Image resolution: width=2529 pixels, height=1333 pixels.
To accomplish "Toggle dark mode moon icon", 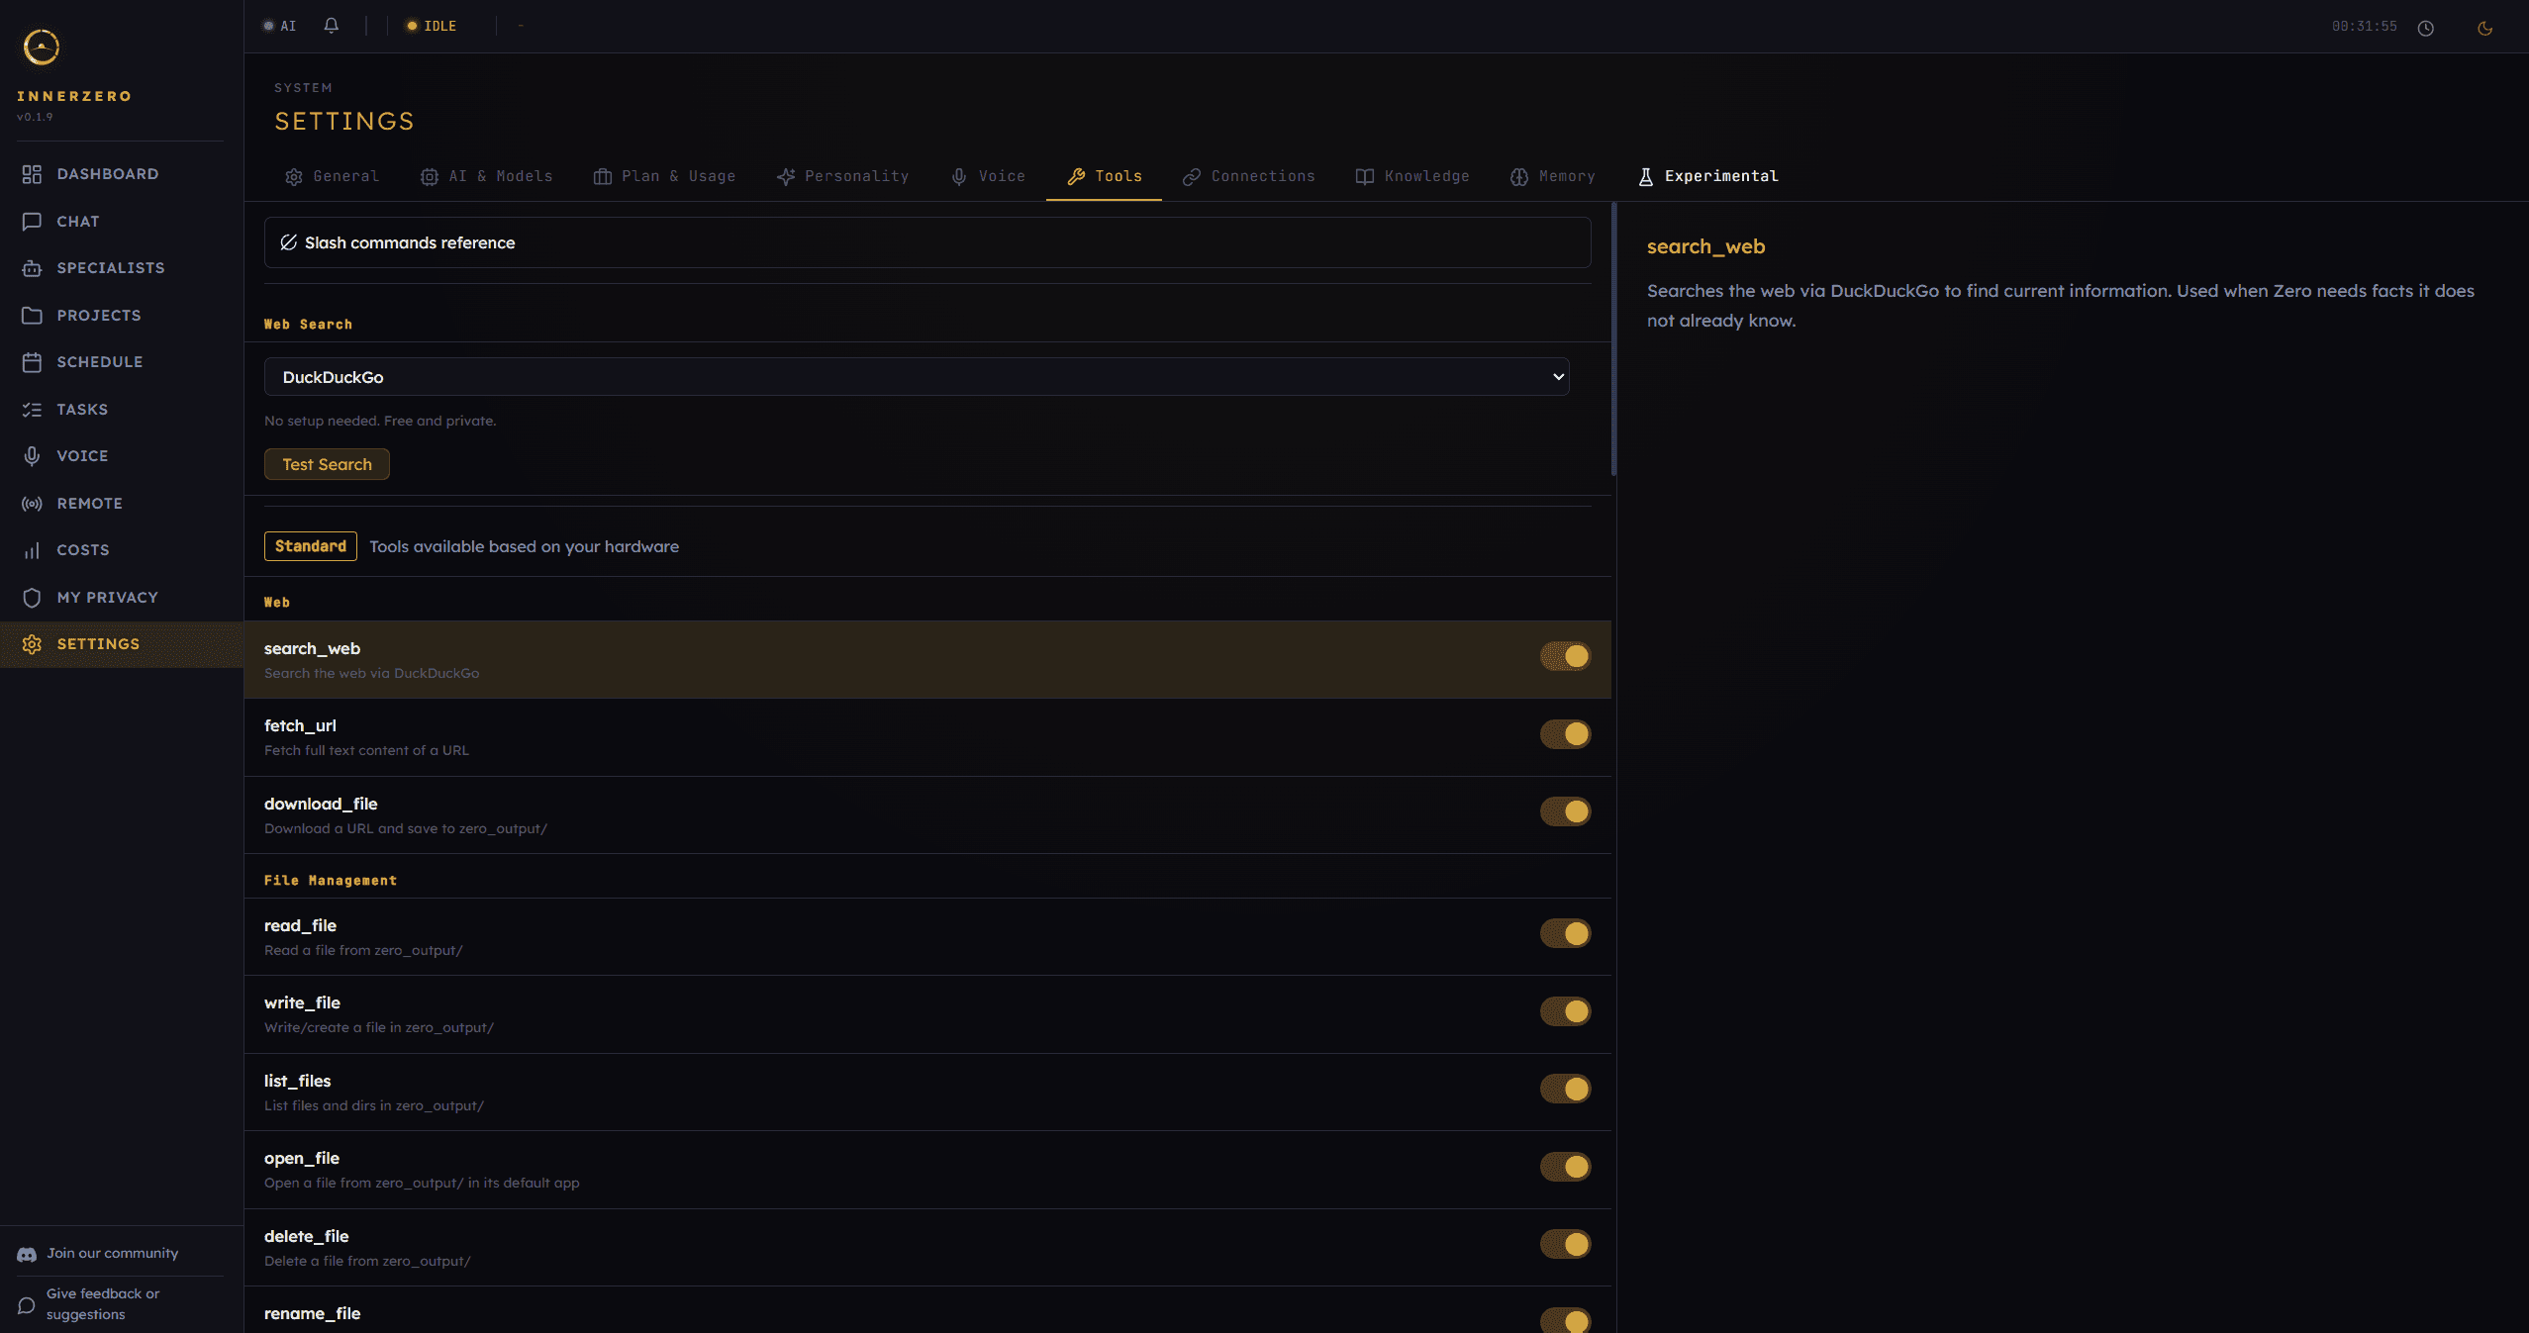I will point(2484,28).
